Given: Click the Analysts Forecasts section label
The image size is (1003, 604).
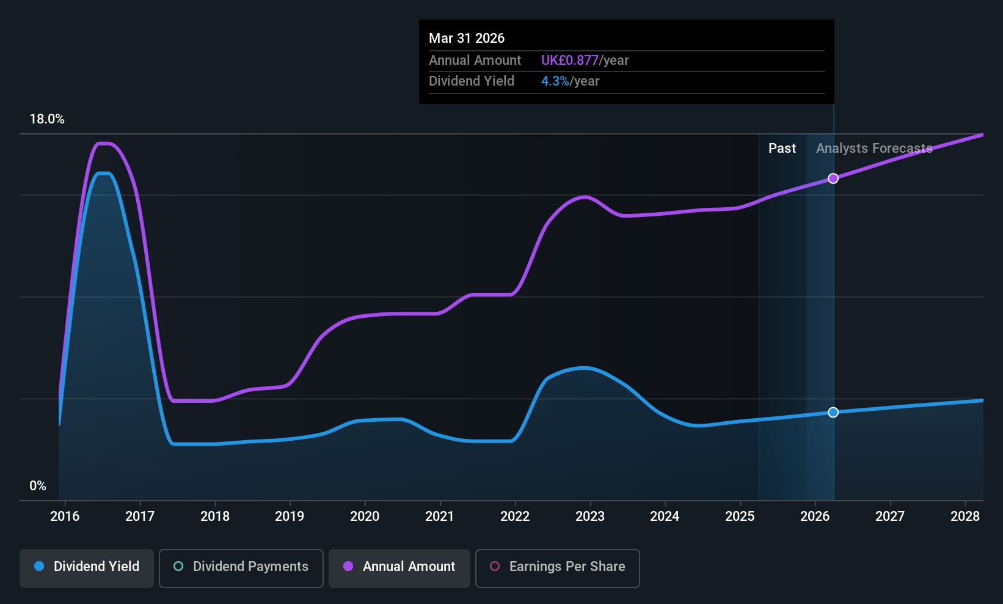Looking at the screenshot, I should (x=874, y=148).
